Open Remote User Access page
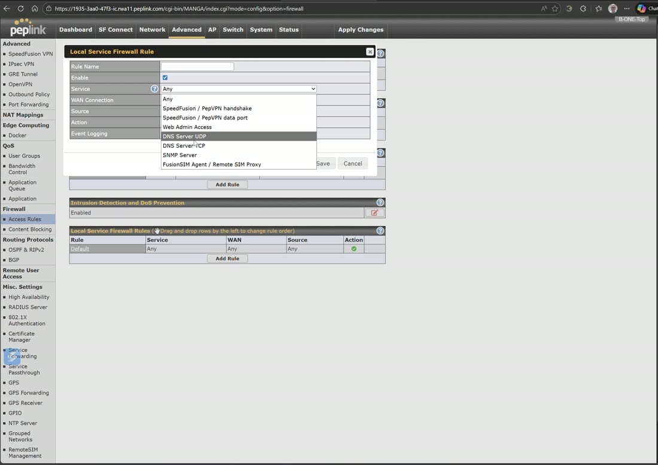 click(21, 273)
